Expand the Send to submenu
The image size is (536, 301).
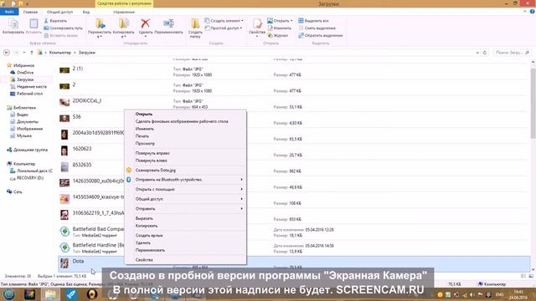pos(185,208)
